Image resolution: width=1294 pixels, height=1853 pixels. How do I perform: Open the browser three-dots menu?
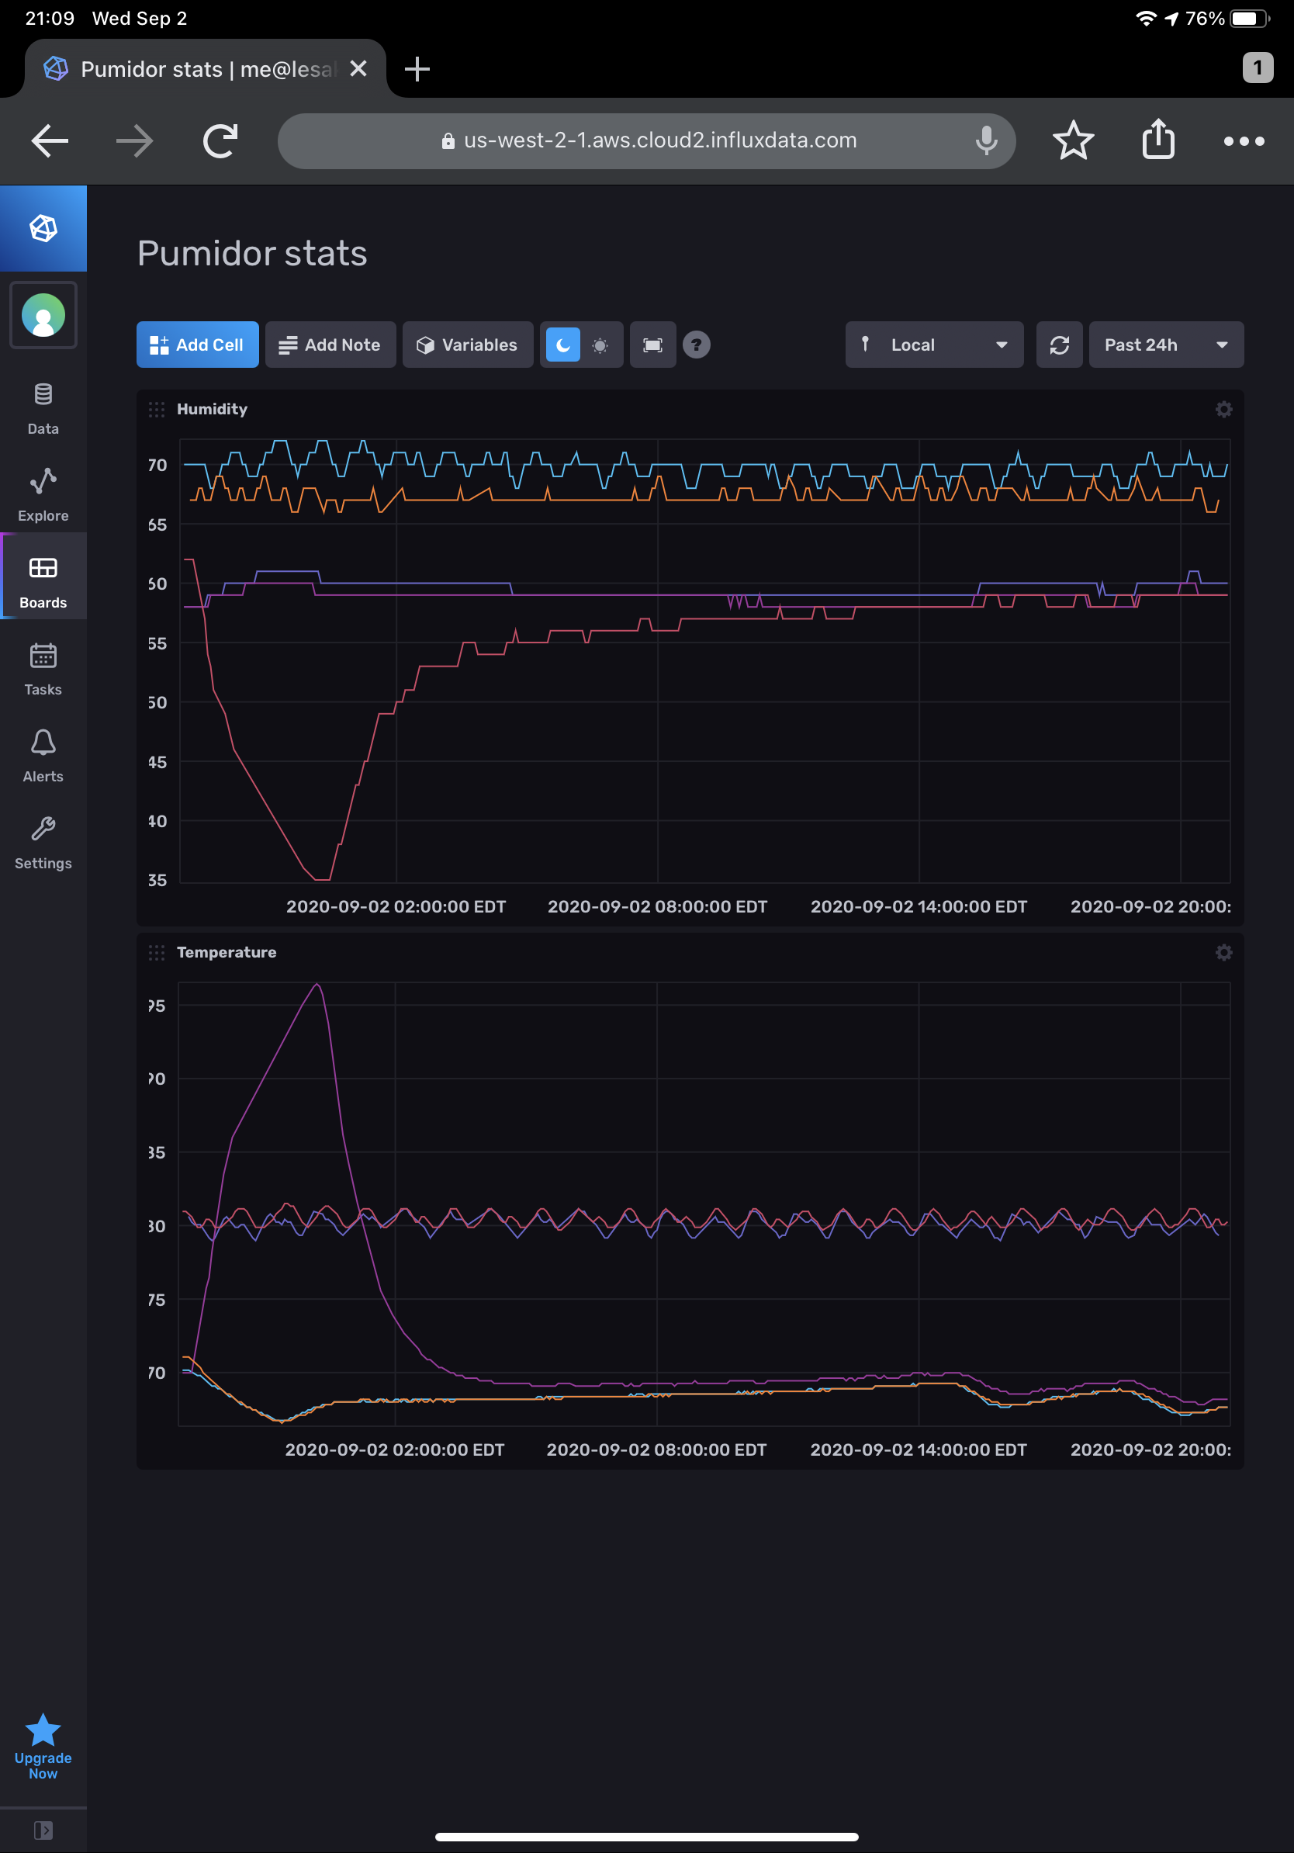click(x=1243, y=141)
